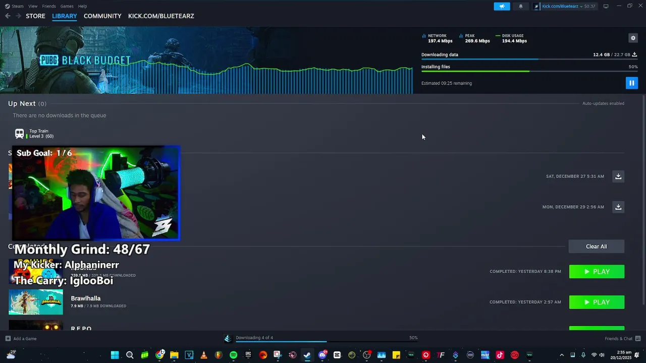646x363 pixels.
Task: Open the Windows Start menu
Action: point(115,355)
